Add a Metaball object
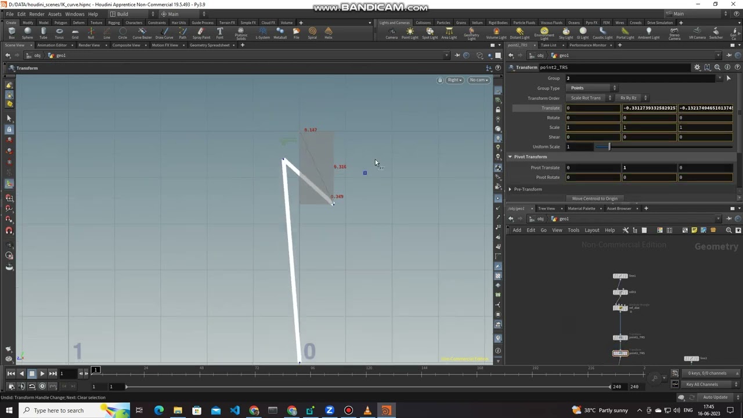This screenshot has width=743, height=418. 280,33
